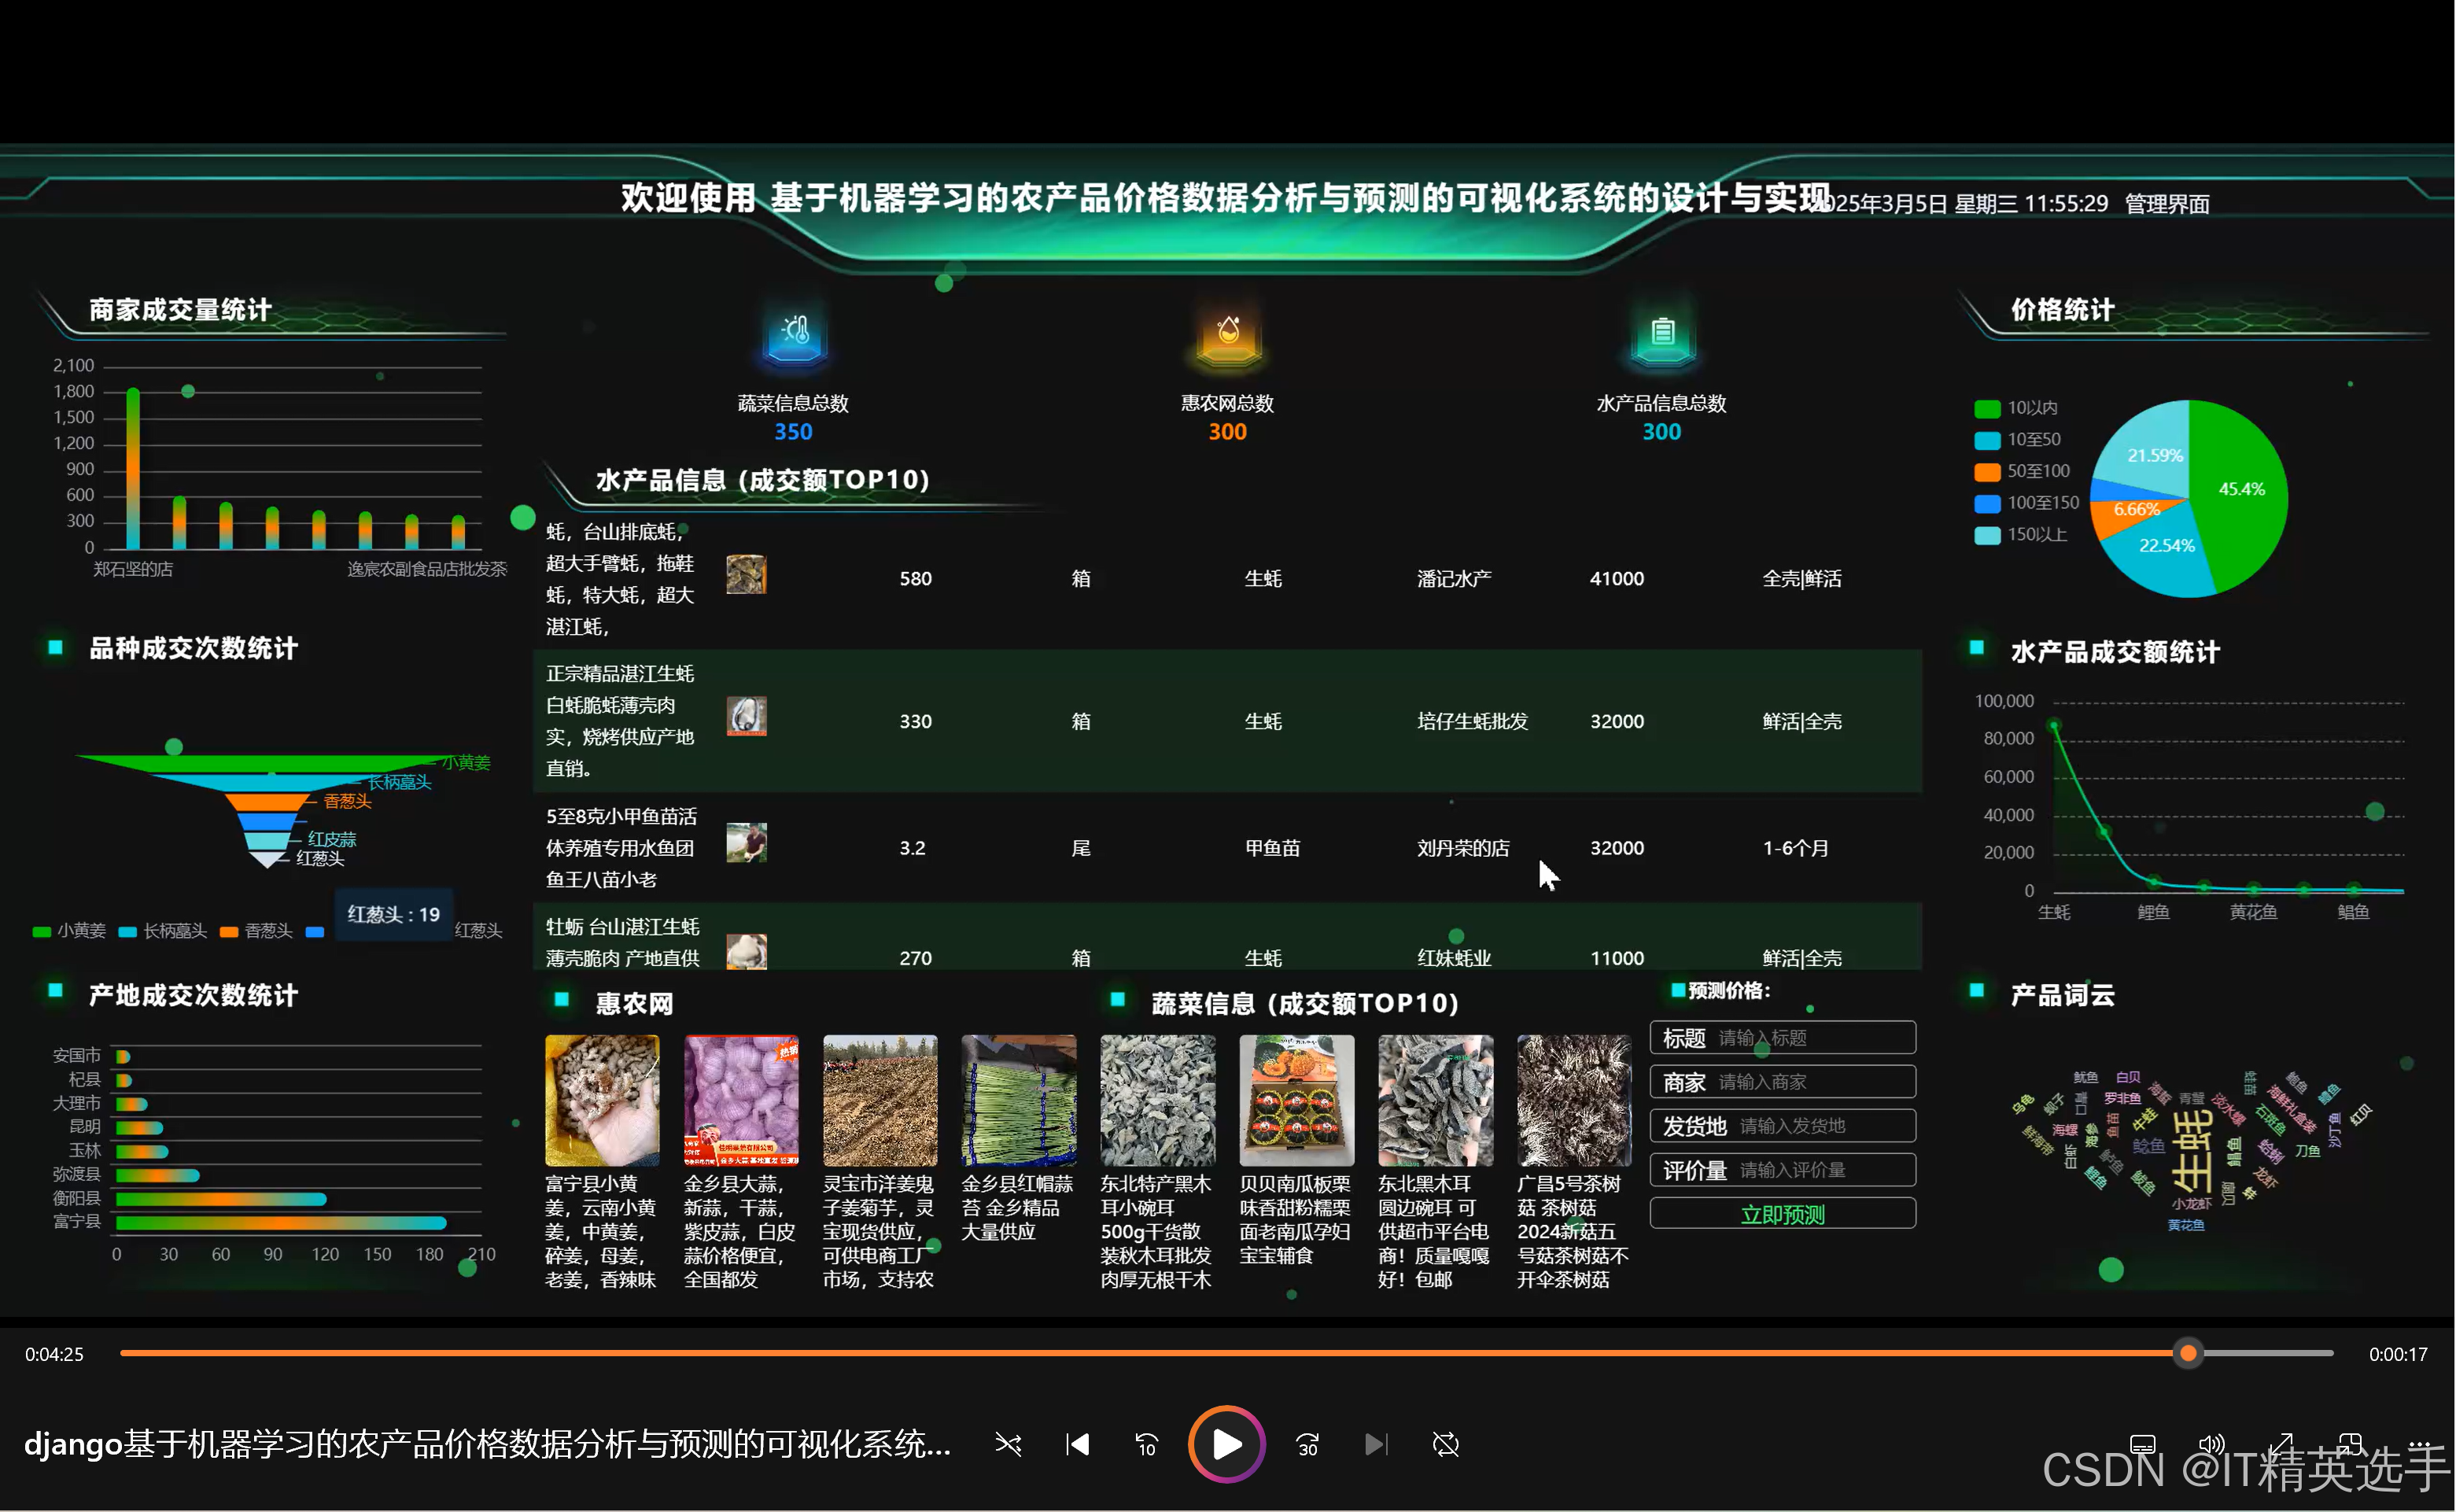Viewport: 2456px width, 1512px height.
Task: Click the 生蚝 point on line chart
Action: [2055, 725]
